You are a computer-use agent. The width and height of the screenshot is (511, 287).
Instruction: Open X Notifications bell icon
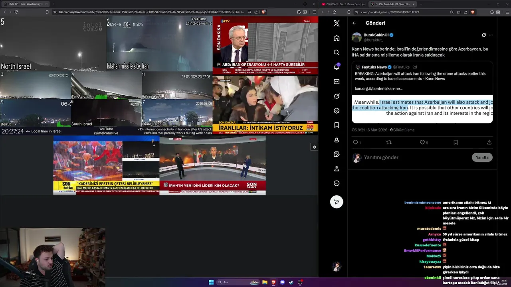pyautogui.click(x=337, y=67)
